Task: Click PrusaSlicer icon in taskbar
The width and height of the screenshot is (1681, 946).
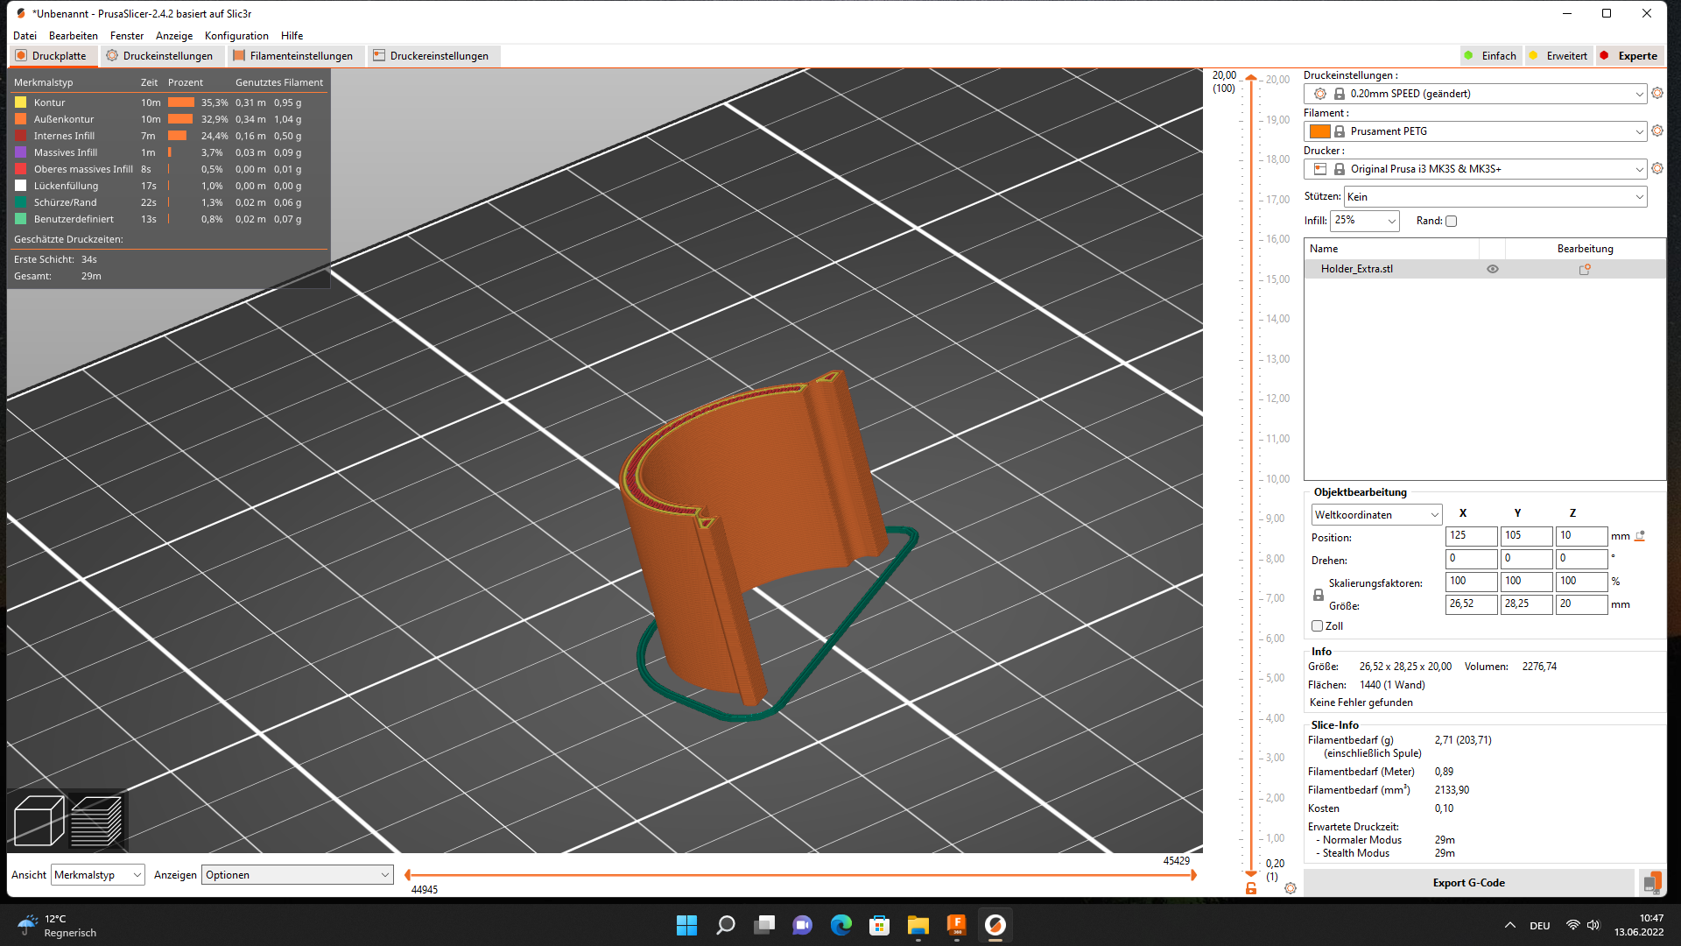Action: pos(995,925)
